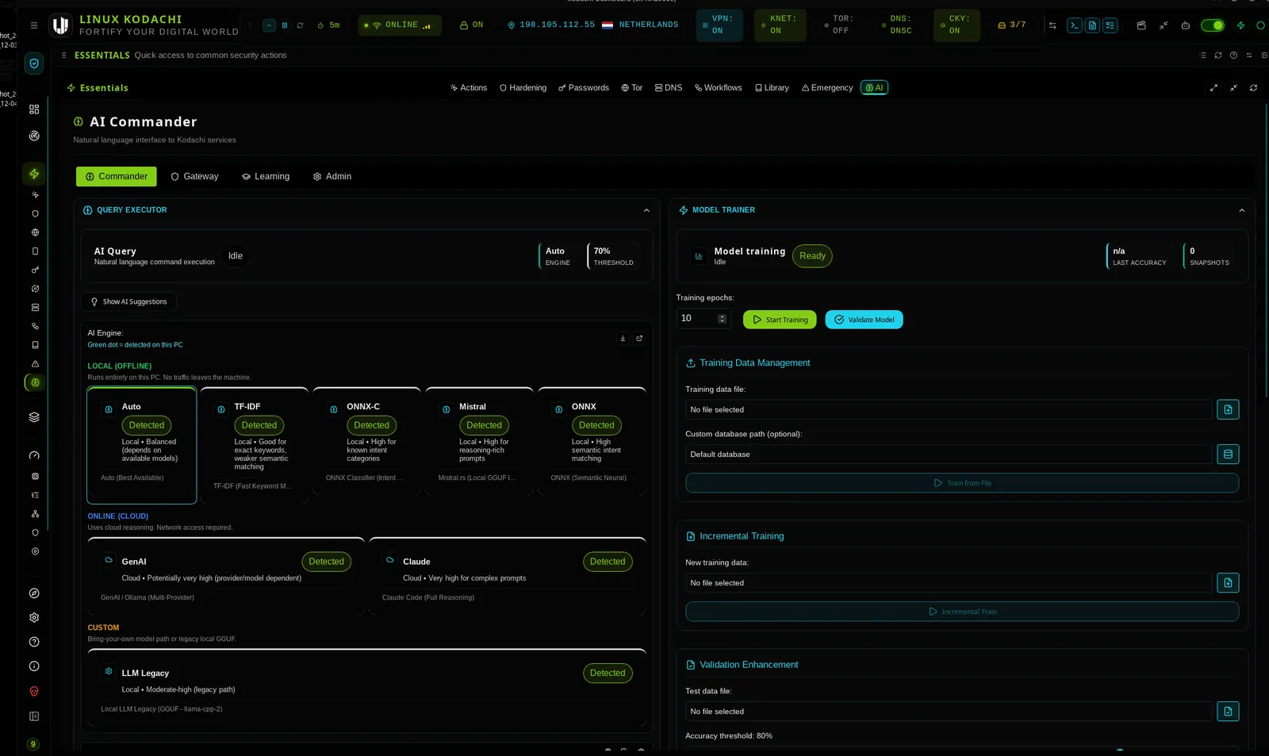Click the Train from File button
The width and height of the screenshot is (1269, 756).
962,483
